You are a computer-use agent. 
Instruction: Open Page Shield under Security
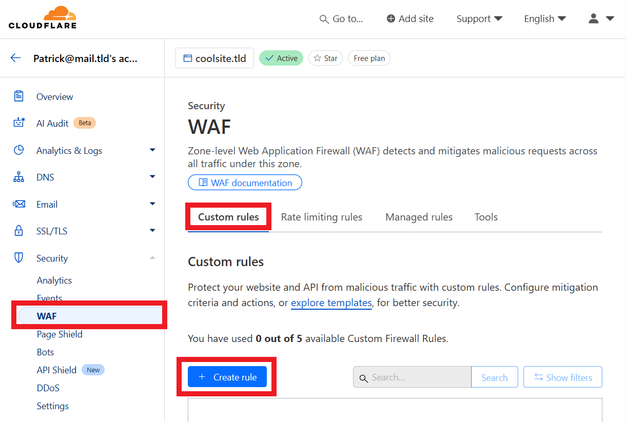pyautogui.click(x=60, y=334)
